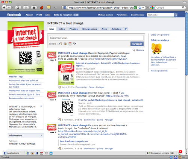
Task: Open the groups icon in Applications bar
Action: click(37, 153)
